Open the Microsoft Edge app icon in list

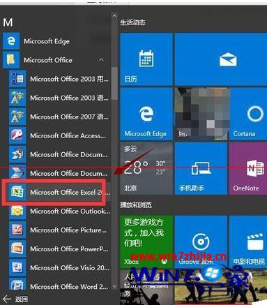pos(11,41)
